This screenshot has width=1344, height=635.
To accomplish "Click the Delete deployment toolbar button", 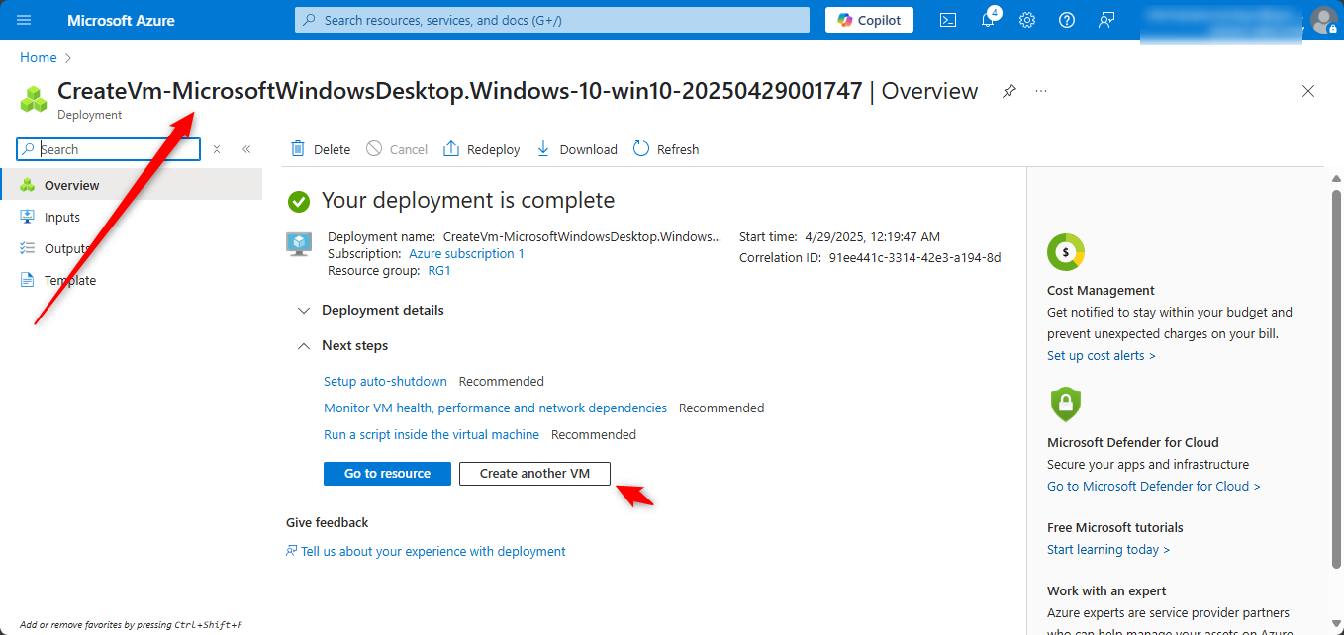I will click(320, 149).
